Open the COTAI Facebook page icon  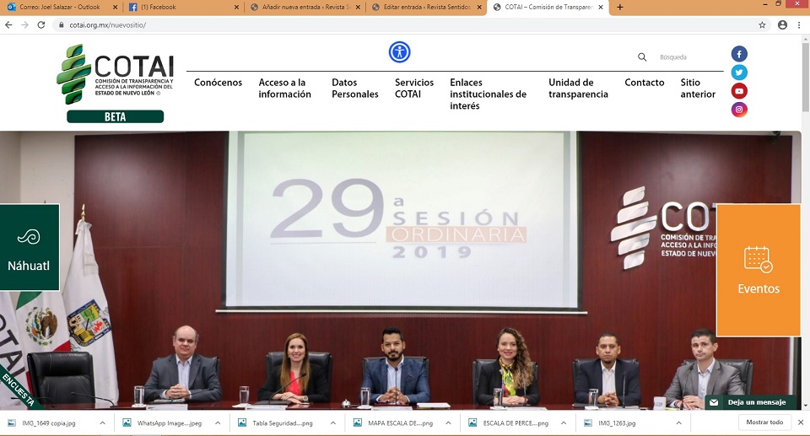click(x=739, y=54)
